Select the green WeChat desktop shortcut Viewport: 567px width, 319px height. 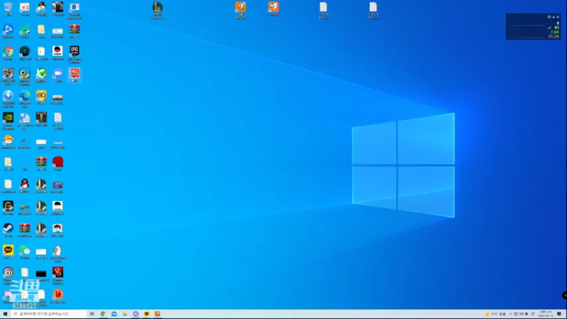pos(25,252)
